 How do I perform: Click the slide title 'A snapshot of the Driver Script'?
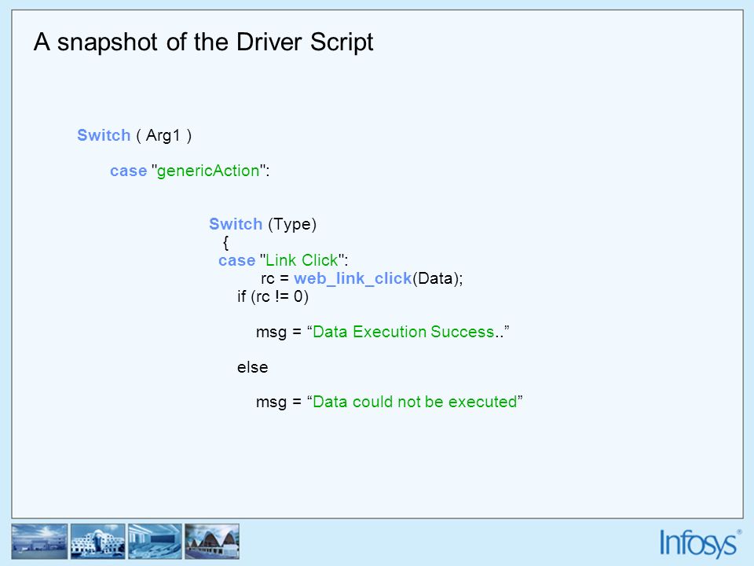coord(203,42)
